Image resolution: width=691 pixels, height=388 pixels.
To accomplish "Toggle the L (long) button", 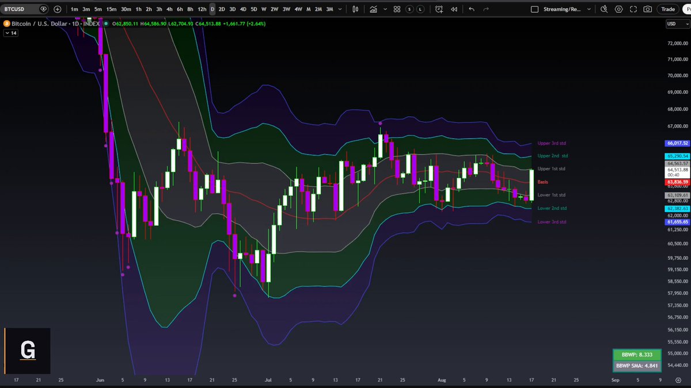I will pyautogui.click(x=421, y=9).
